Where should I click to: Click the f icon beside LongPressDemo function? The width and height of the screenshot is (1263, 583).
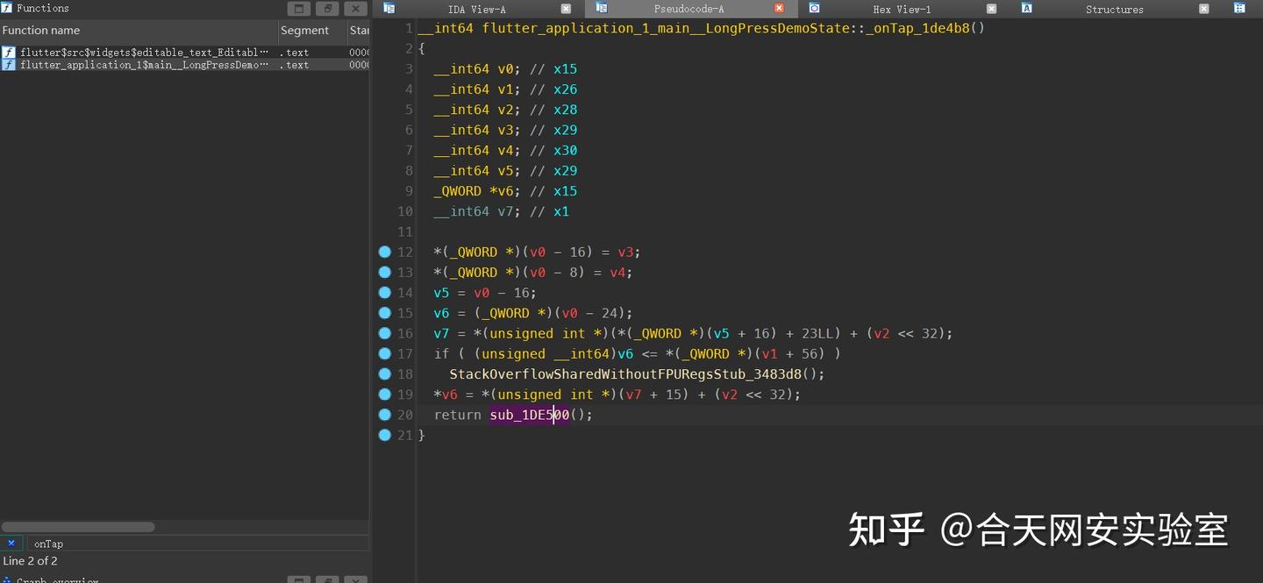click(x=8, y=64)
